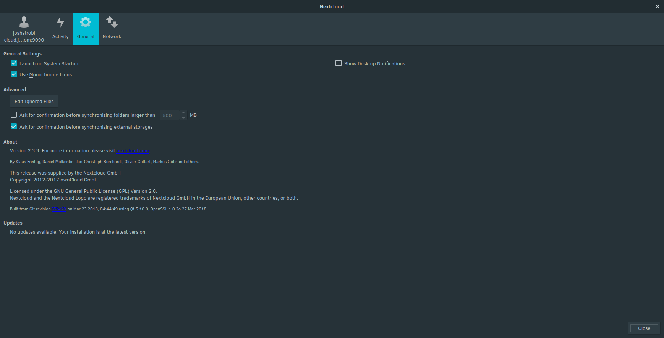Open the joshstrobl account tab
The width and height of the screenshot is (664, 338).
tap(24, 29)
